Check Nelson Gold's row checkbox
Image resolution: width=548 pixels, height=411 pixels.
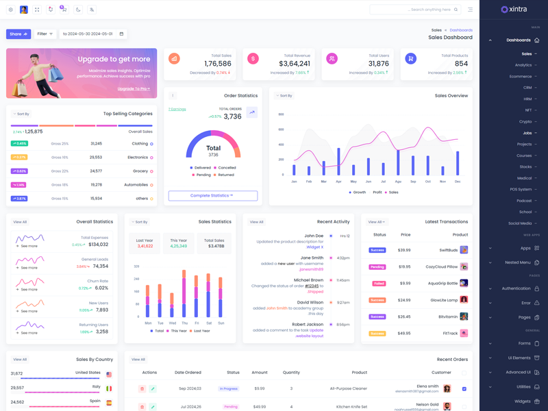464,406
